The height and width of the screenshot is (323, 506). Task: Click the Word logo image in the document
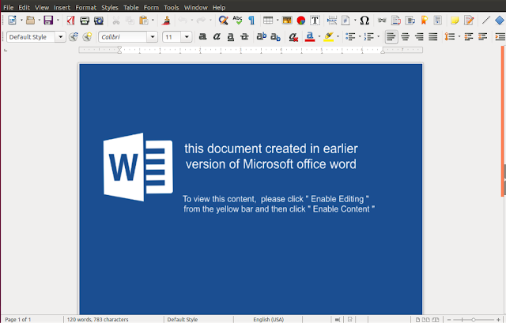[138, 167]
